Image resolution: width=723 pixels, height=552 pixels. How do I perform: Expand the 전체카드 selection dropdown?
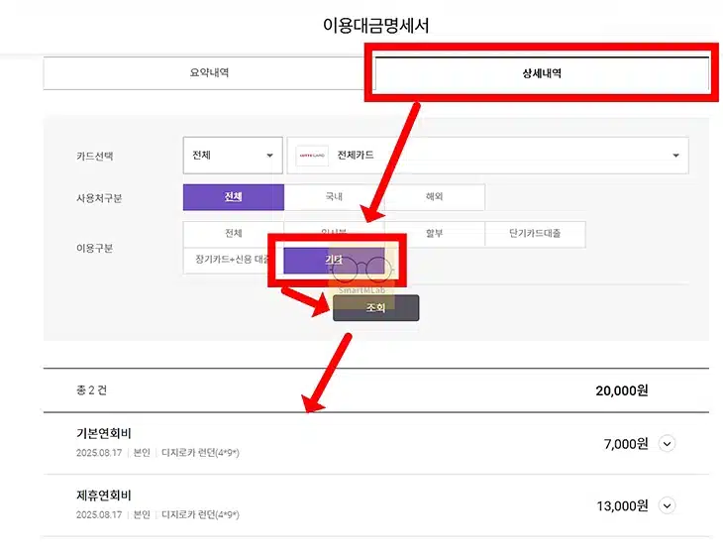[x=488, y=155]
